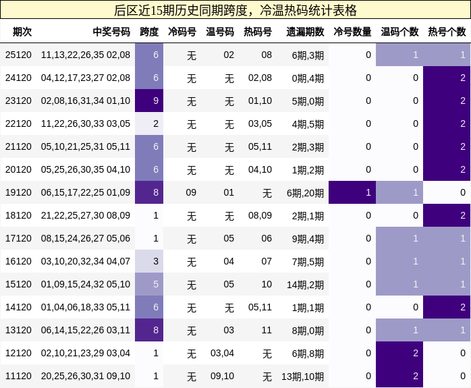This screenshot has height=388, width=471.
Task: Click period number 18120
Action: point(18,215)
